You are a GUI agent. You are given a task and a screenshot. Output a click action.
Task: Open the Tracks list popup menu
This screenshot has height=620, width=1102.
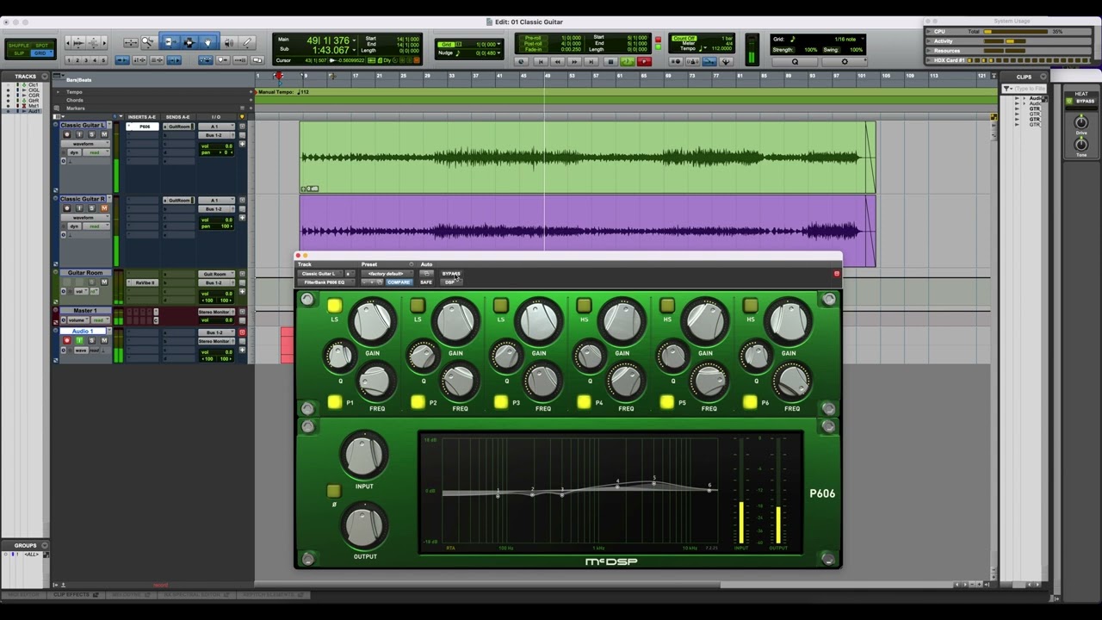point(45,77)
